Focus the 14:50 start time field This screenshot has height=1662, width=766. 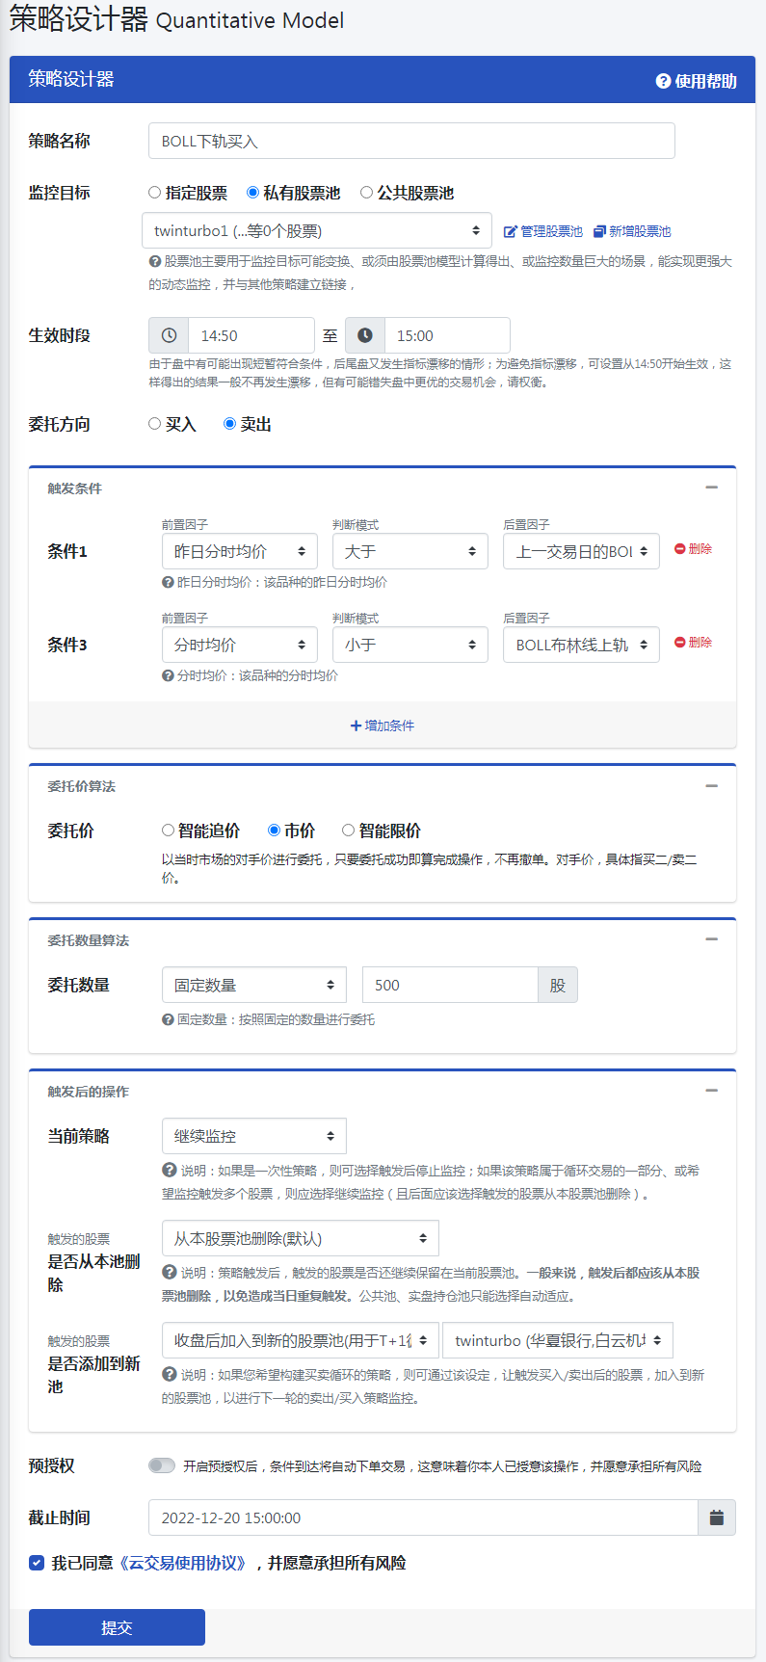coord(251,335)
